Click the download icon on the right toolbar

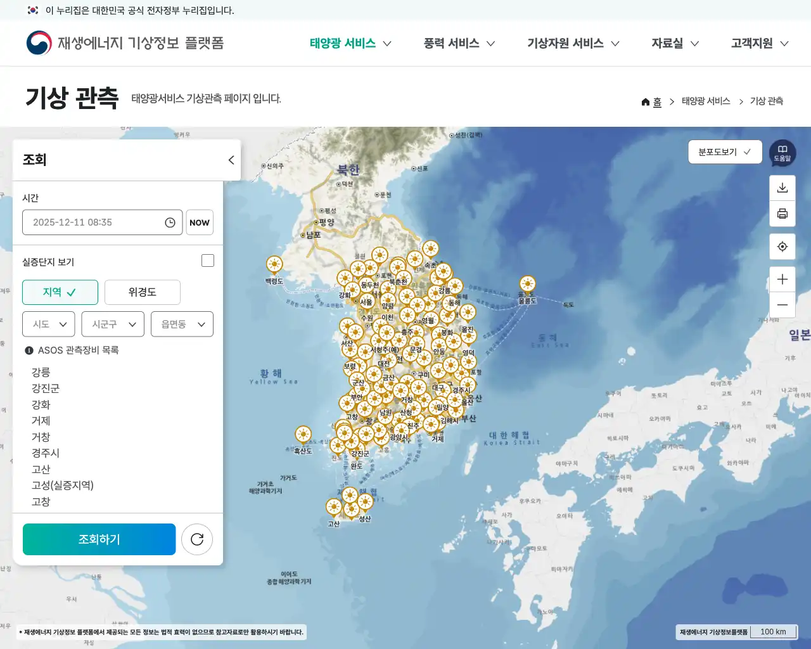(782, 187)
